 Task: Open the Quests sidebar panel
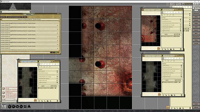[196, 30]
